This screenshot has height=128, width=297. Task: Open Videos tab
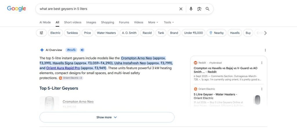[139, 22]
